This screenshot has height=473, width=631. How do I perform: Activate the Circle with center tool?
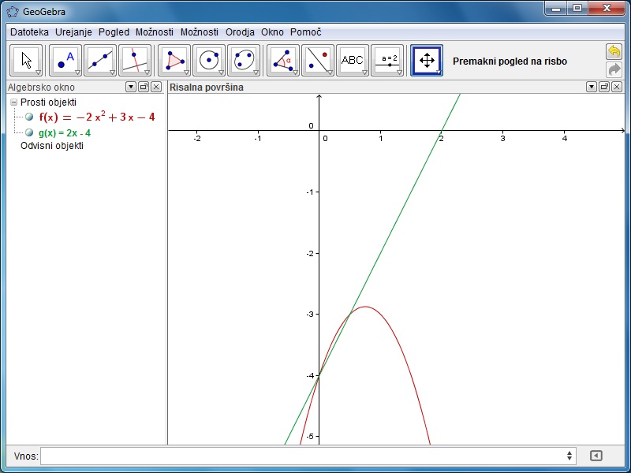point(209,61)
